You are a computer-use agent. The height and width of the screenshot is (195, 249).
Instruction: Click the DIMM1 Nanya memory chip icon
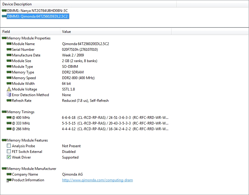click(4, 10)
